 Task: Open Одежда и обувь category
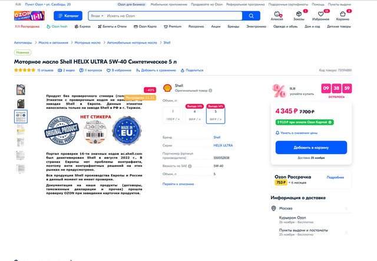pyautogui.click(x=285, y=26)
